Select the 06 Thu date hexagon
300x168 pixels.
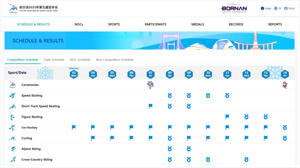click(x=132, y=74)
